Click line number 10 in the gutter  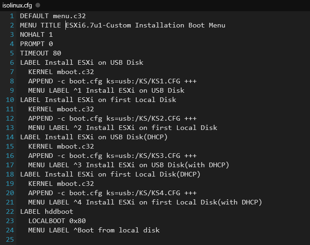pos(10,100)
